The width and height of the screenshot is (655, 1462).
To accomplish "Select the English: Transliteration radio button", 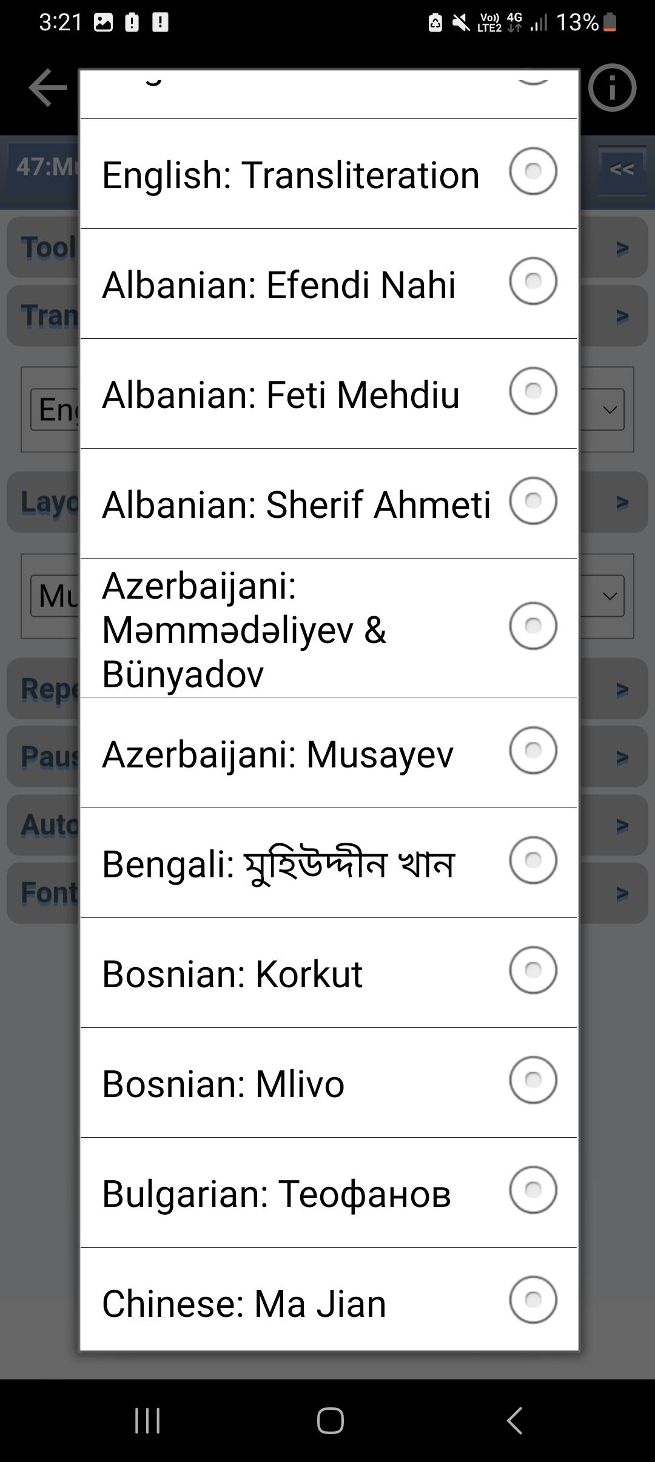I will click(533, 171).
